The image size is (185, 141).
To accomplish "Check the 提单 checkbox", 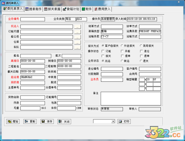I will pyautogui.click(x=122, y=56).
